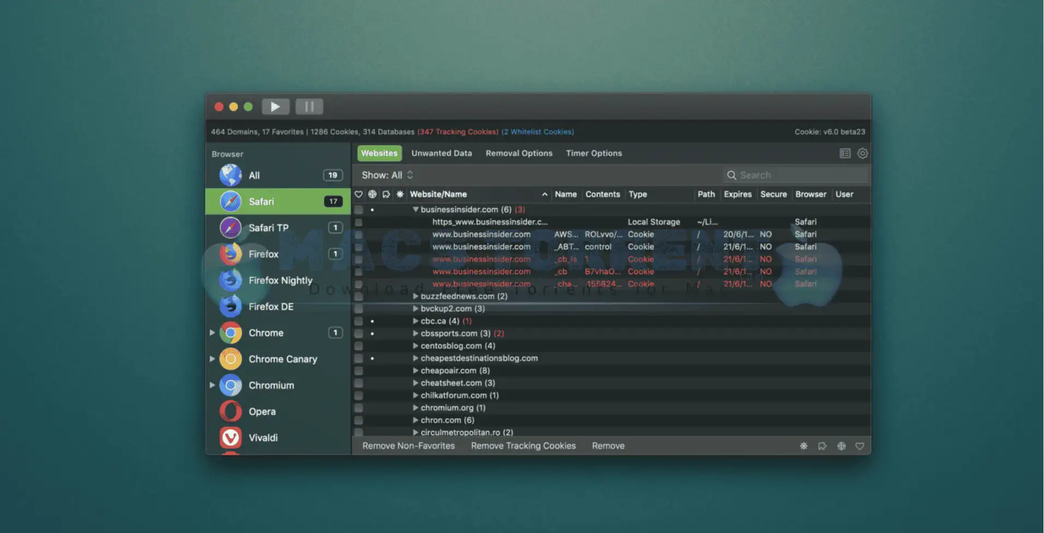Click the pause button in the title bar
This screenshot has height=533, width=1044.
pos(309,106)
